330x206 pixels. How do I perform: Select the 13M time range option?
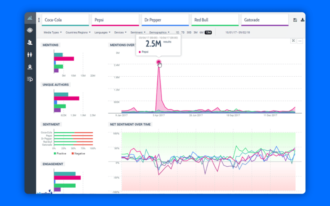208,32
